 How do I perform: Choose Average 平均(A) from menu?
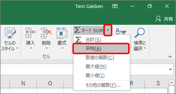(101, 49)
